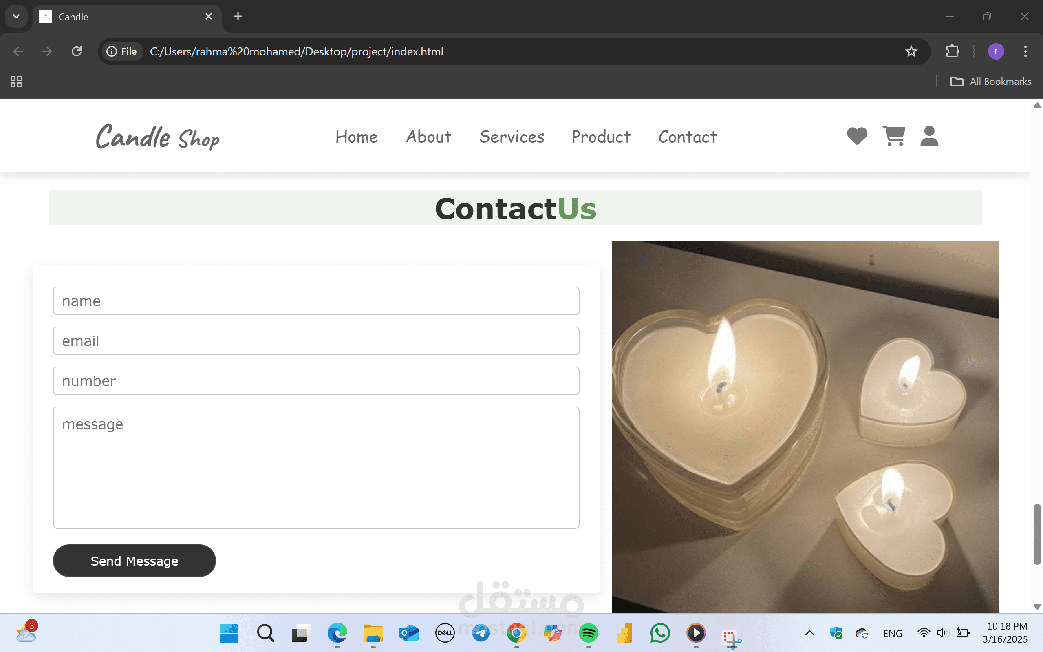Viewport: 1043px width, 652px height.
Task: Click the page vertical scrollbar thumb
Action: pyautogui.click(x=1037, y=534)
